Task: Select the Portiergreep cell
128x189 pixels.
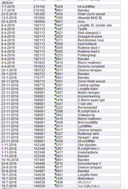Action: click(99, 55)
